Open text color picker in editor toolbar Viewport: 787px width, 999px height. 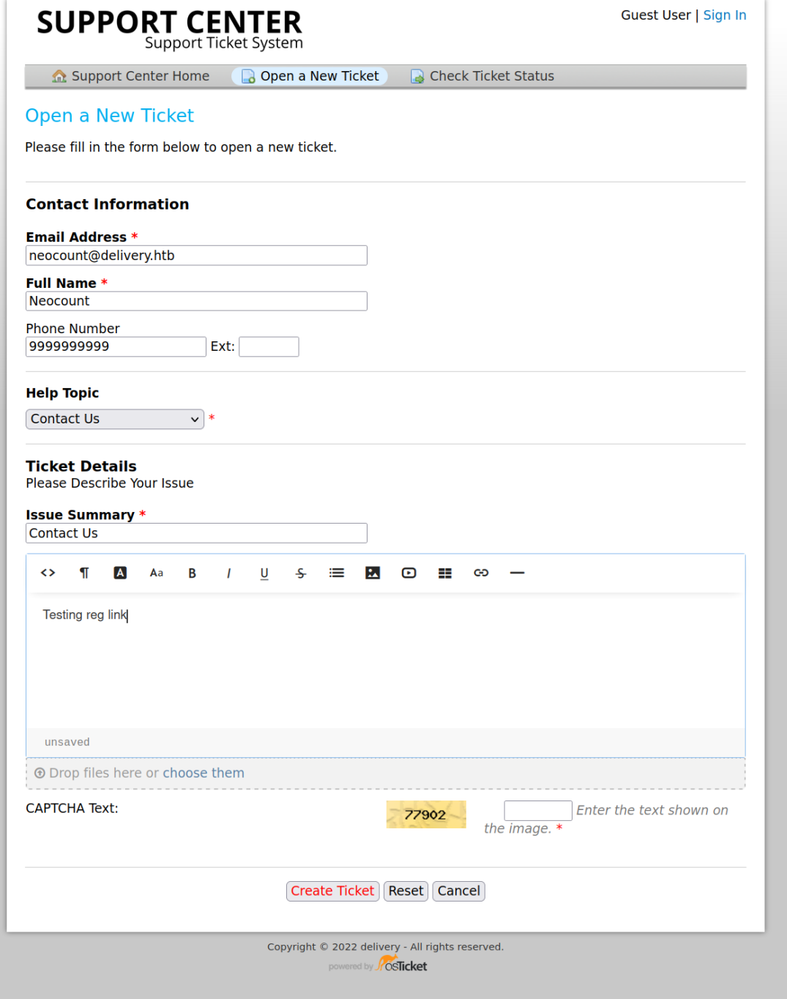click(120, 573)
